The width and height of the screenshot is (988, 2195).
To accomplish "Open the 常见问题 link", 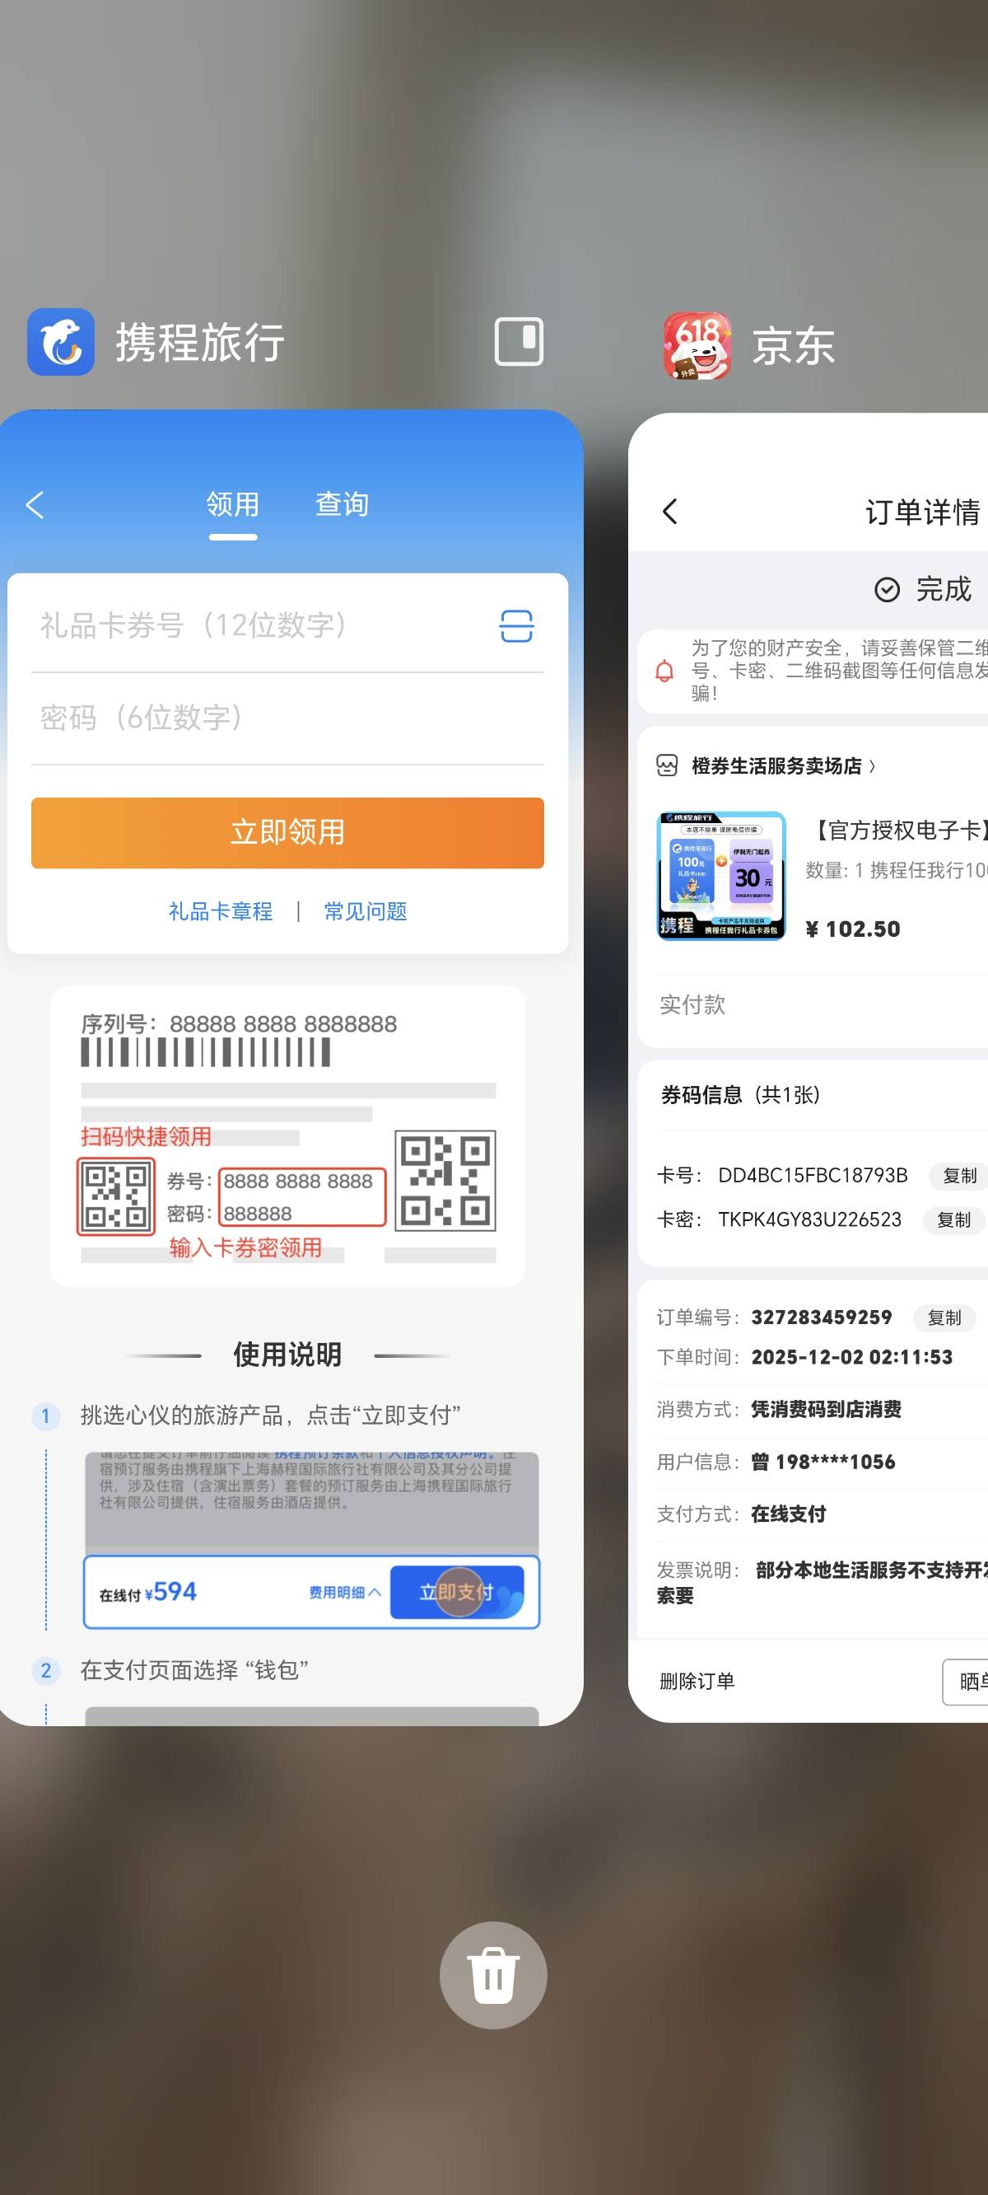I will [366, 912].
